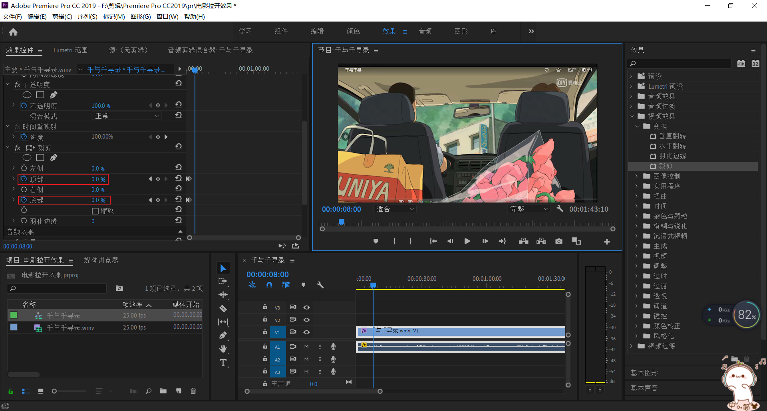Click Mark Out button
Screen dimensions: 767x411
pyautogui.click(x=410, y=241)
